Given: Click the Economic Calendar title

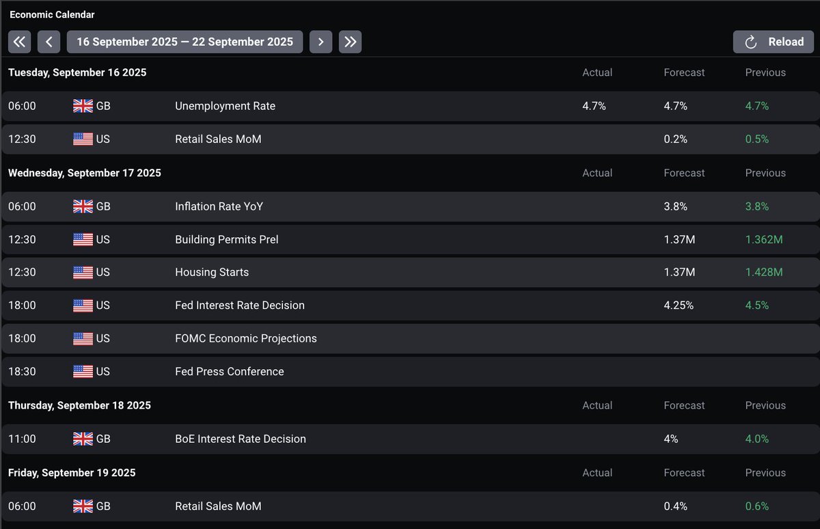Looking at the screenshot, I should pyautogui.click(x=52, y=14).
